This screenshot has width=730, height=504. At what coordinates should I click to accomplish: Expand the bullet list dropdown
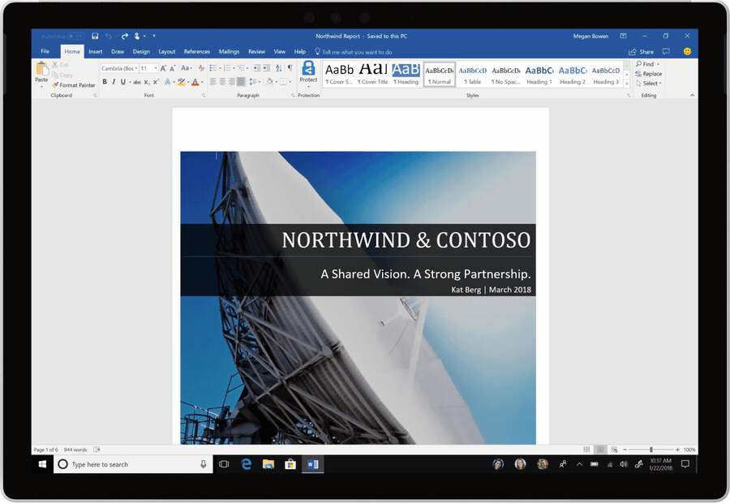pyautogui.click(x=220, y=68)
